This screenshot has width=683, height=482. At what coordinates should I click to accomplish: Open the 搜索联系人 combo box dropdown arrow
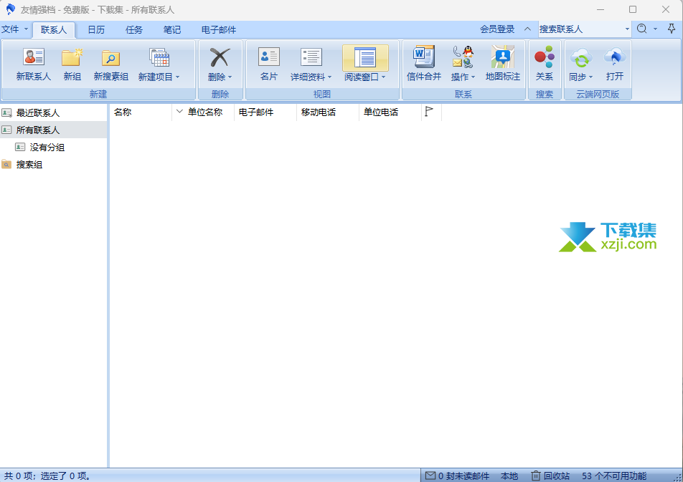tap(627, 29)
